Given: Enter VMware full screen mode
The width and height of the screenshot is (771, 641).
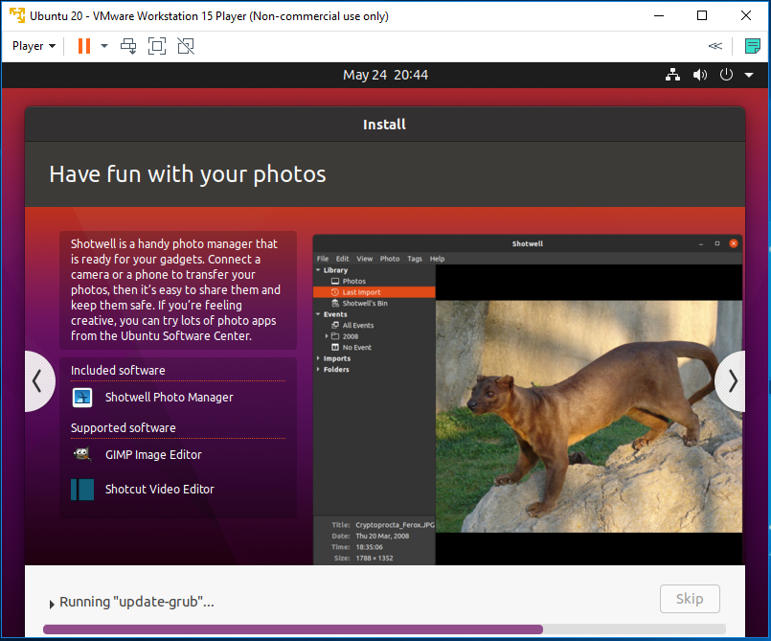Looking at the screenshot, I should 157,46.
